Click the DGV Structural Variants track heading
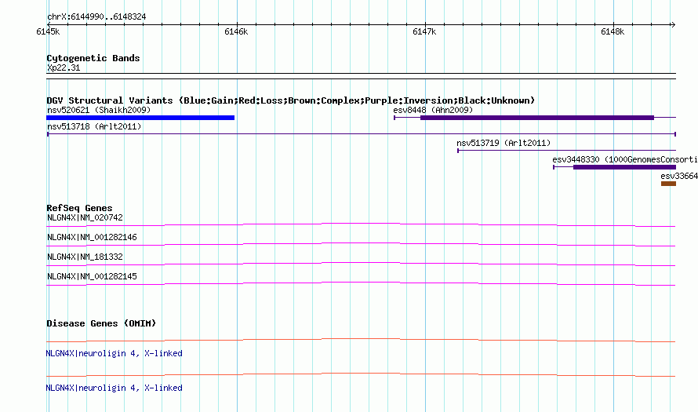This screenshot has height=412, width=698. (291, 100)
